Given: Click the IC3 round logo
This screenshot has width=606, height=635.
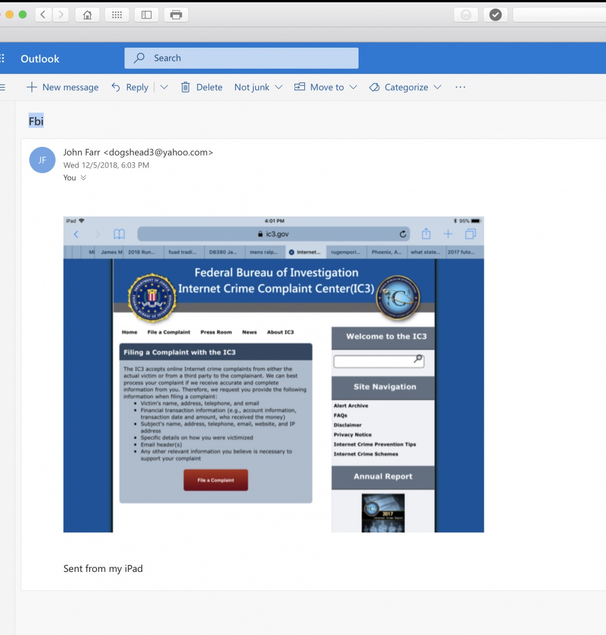Looking at the screenshot, I should pos(398,298).
